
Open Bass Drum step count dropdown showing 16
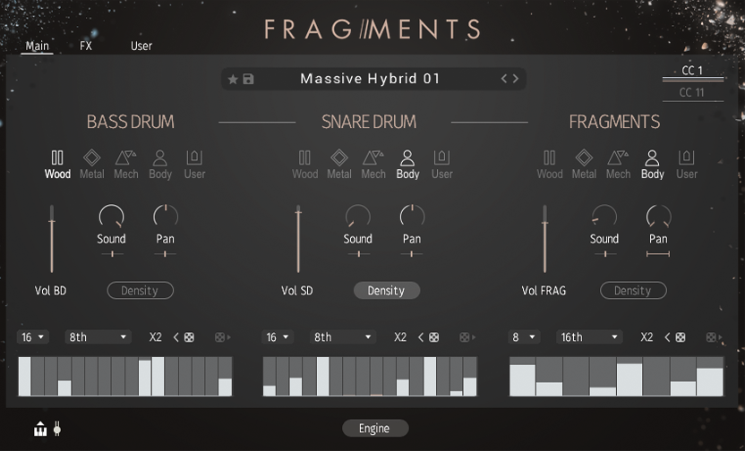(31, 337)
